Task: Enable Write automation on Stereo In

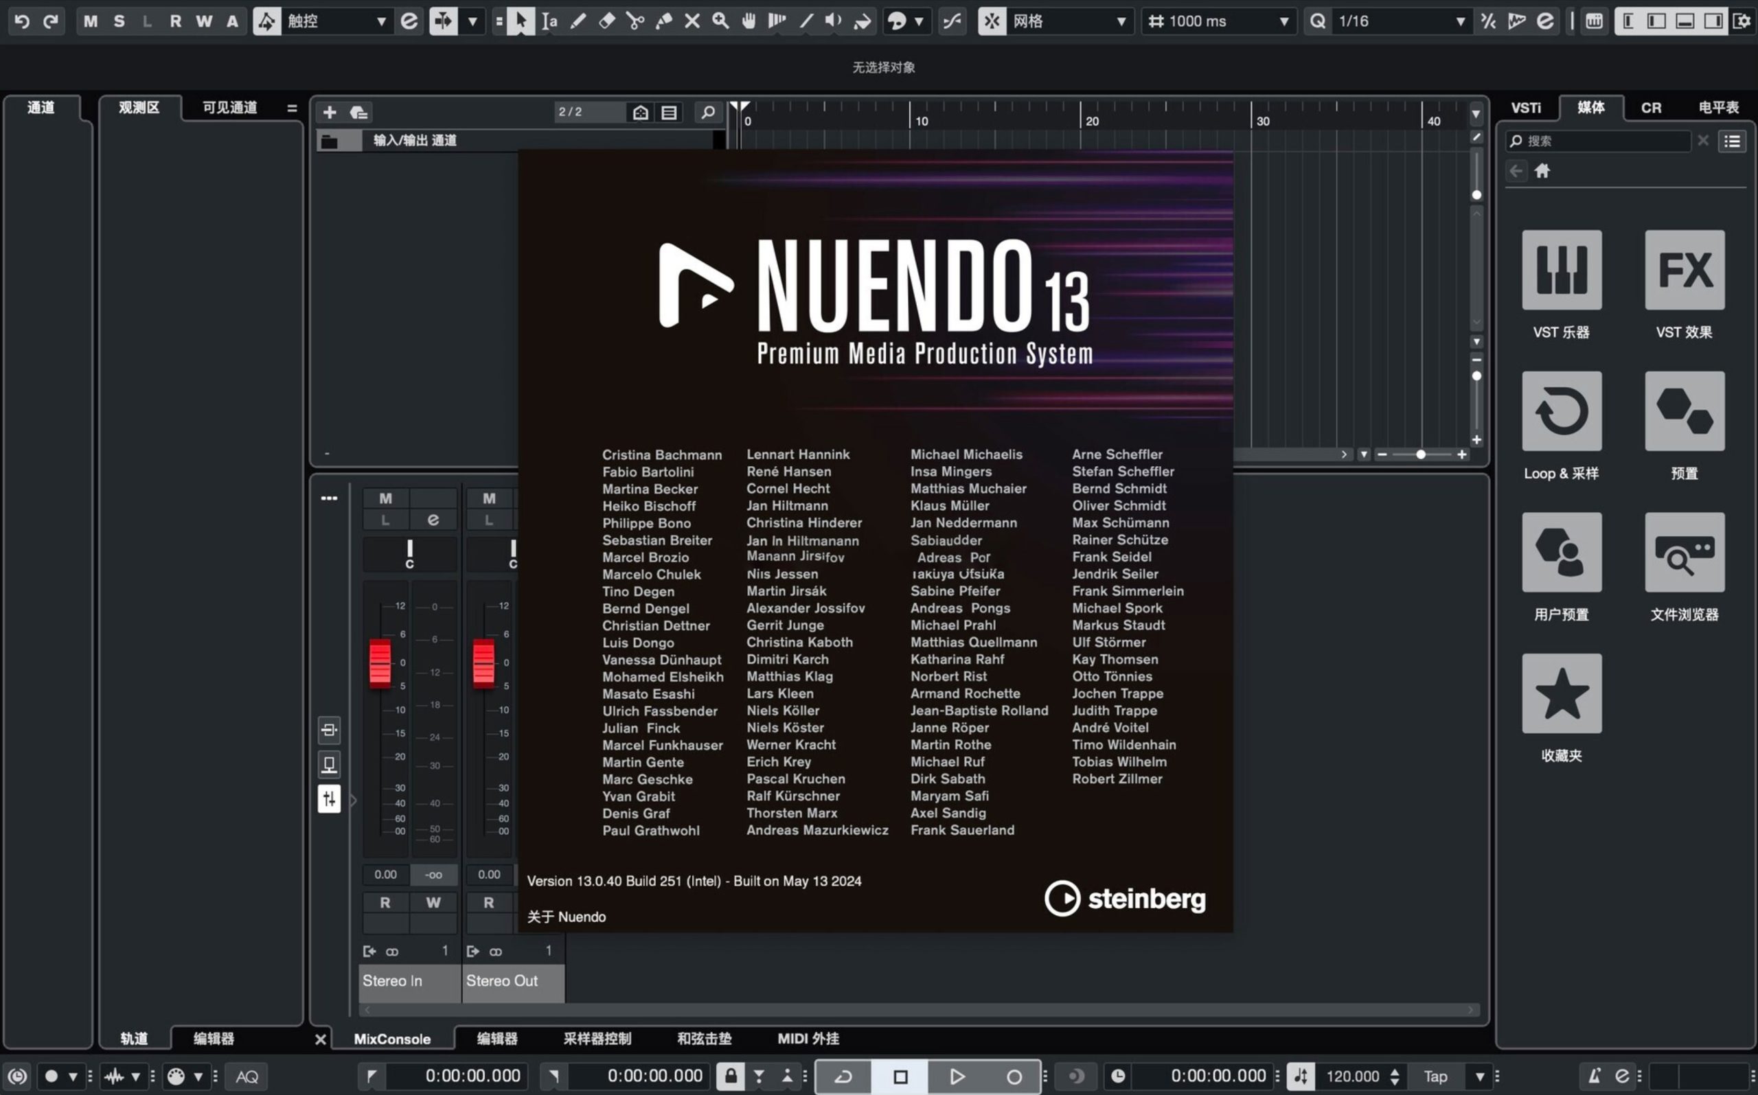Action: coord(433,902)
